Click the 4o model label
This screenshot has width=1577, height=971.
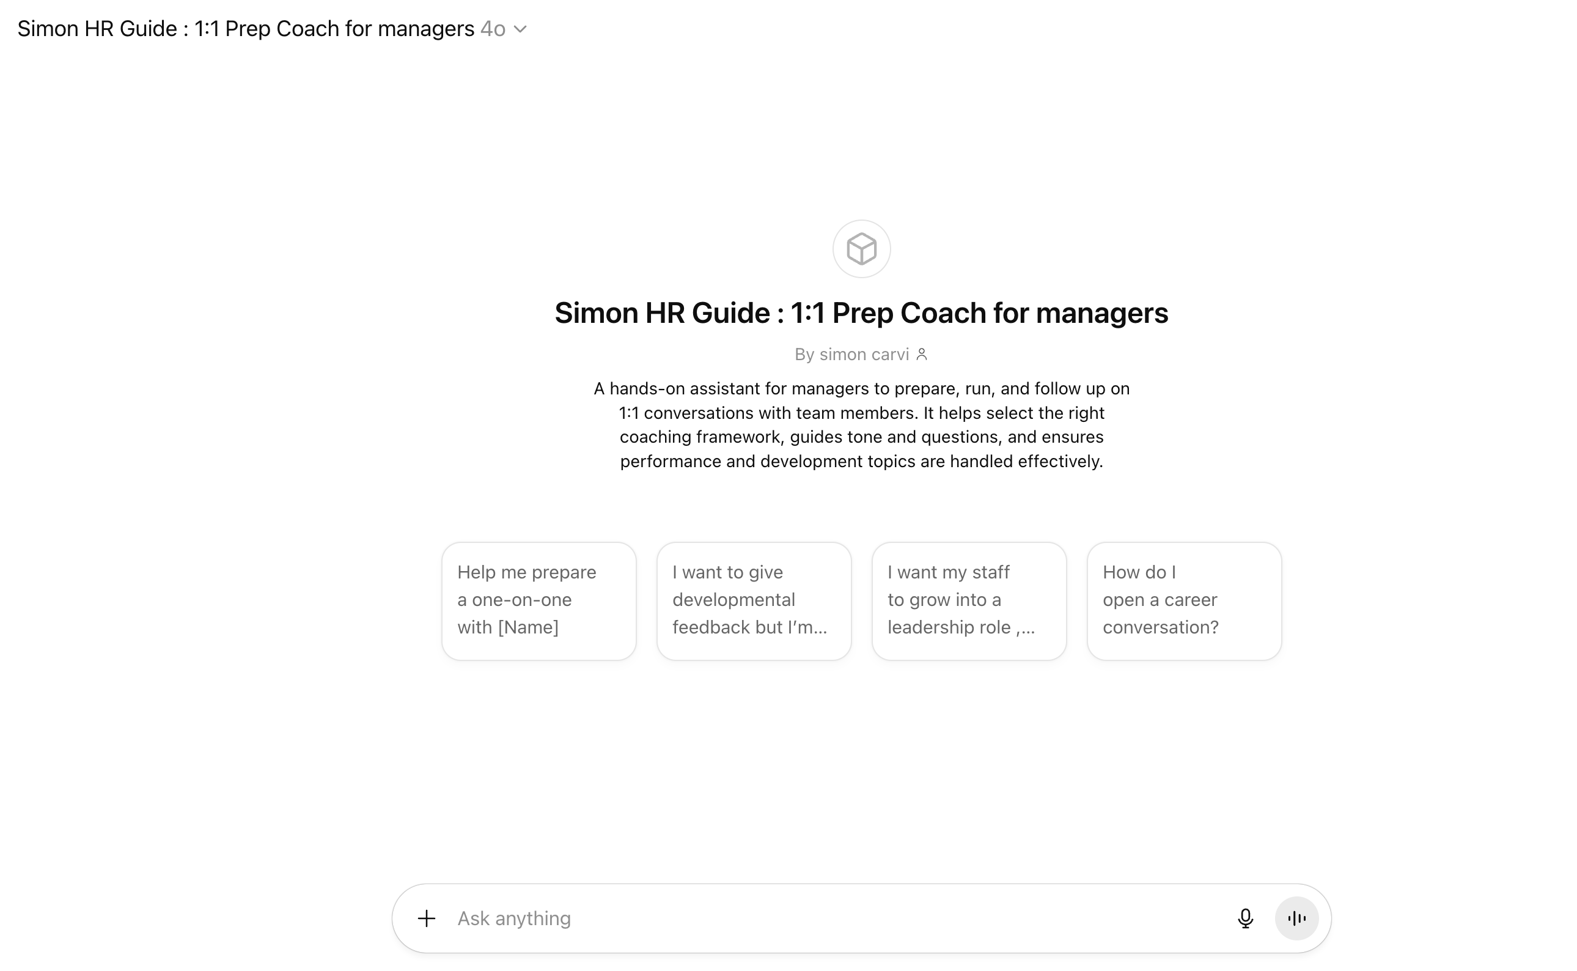click(x=492, y=29)
